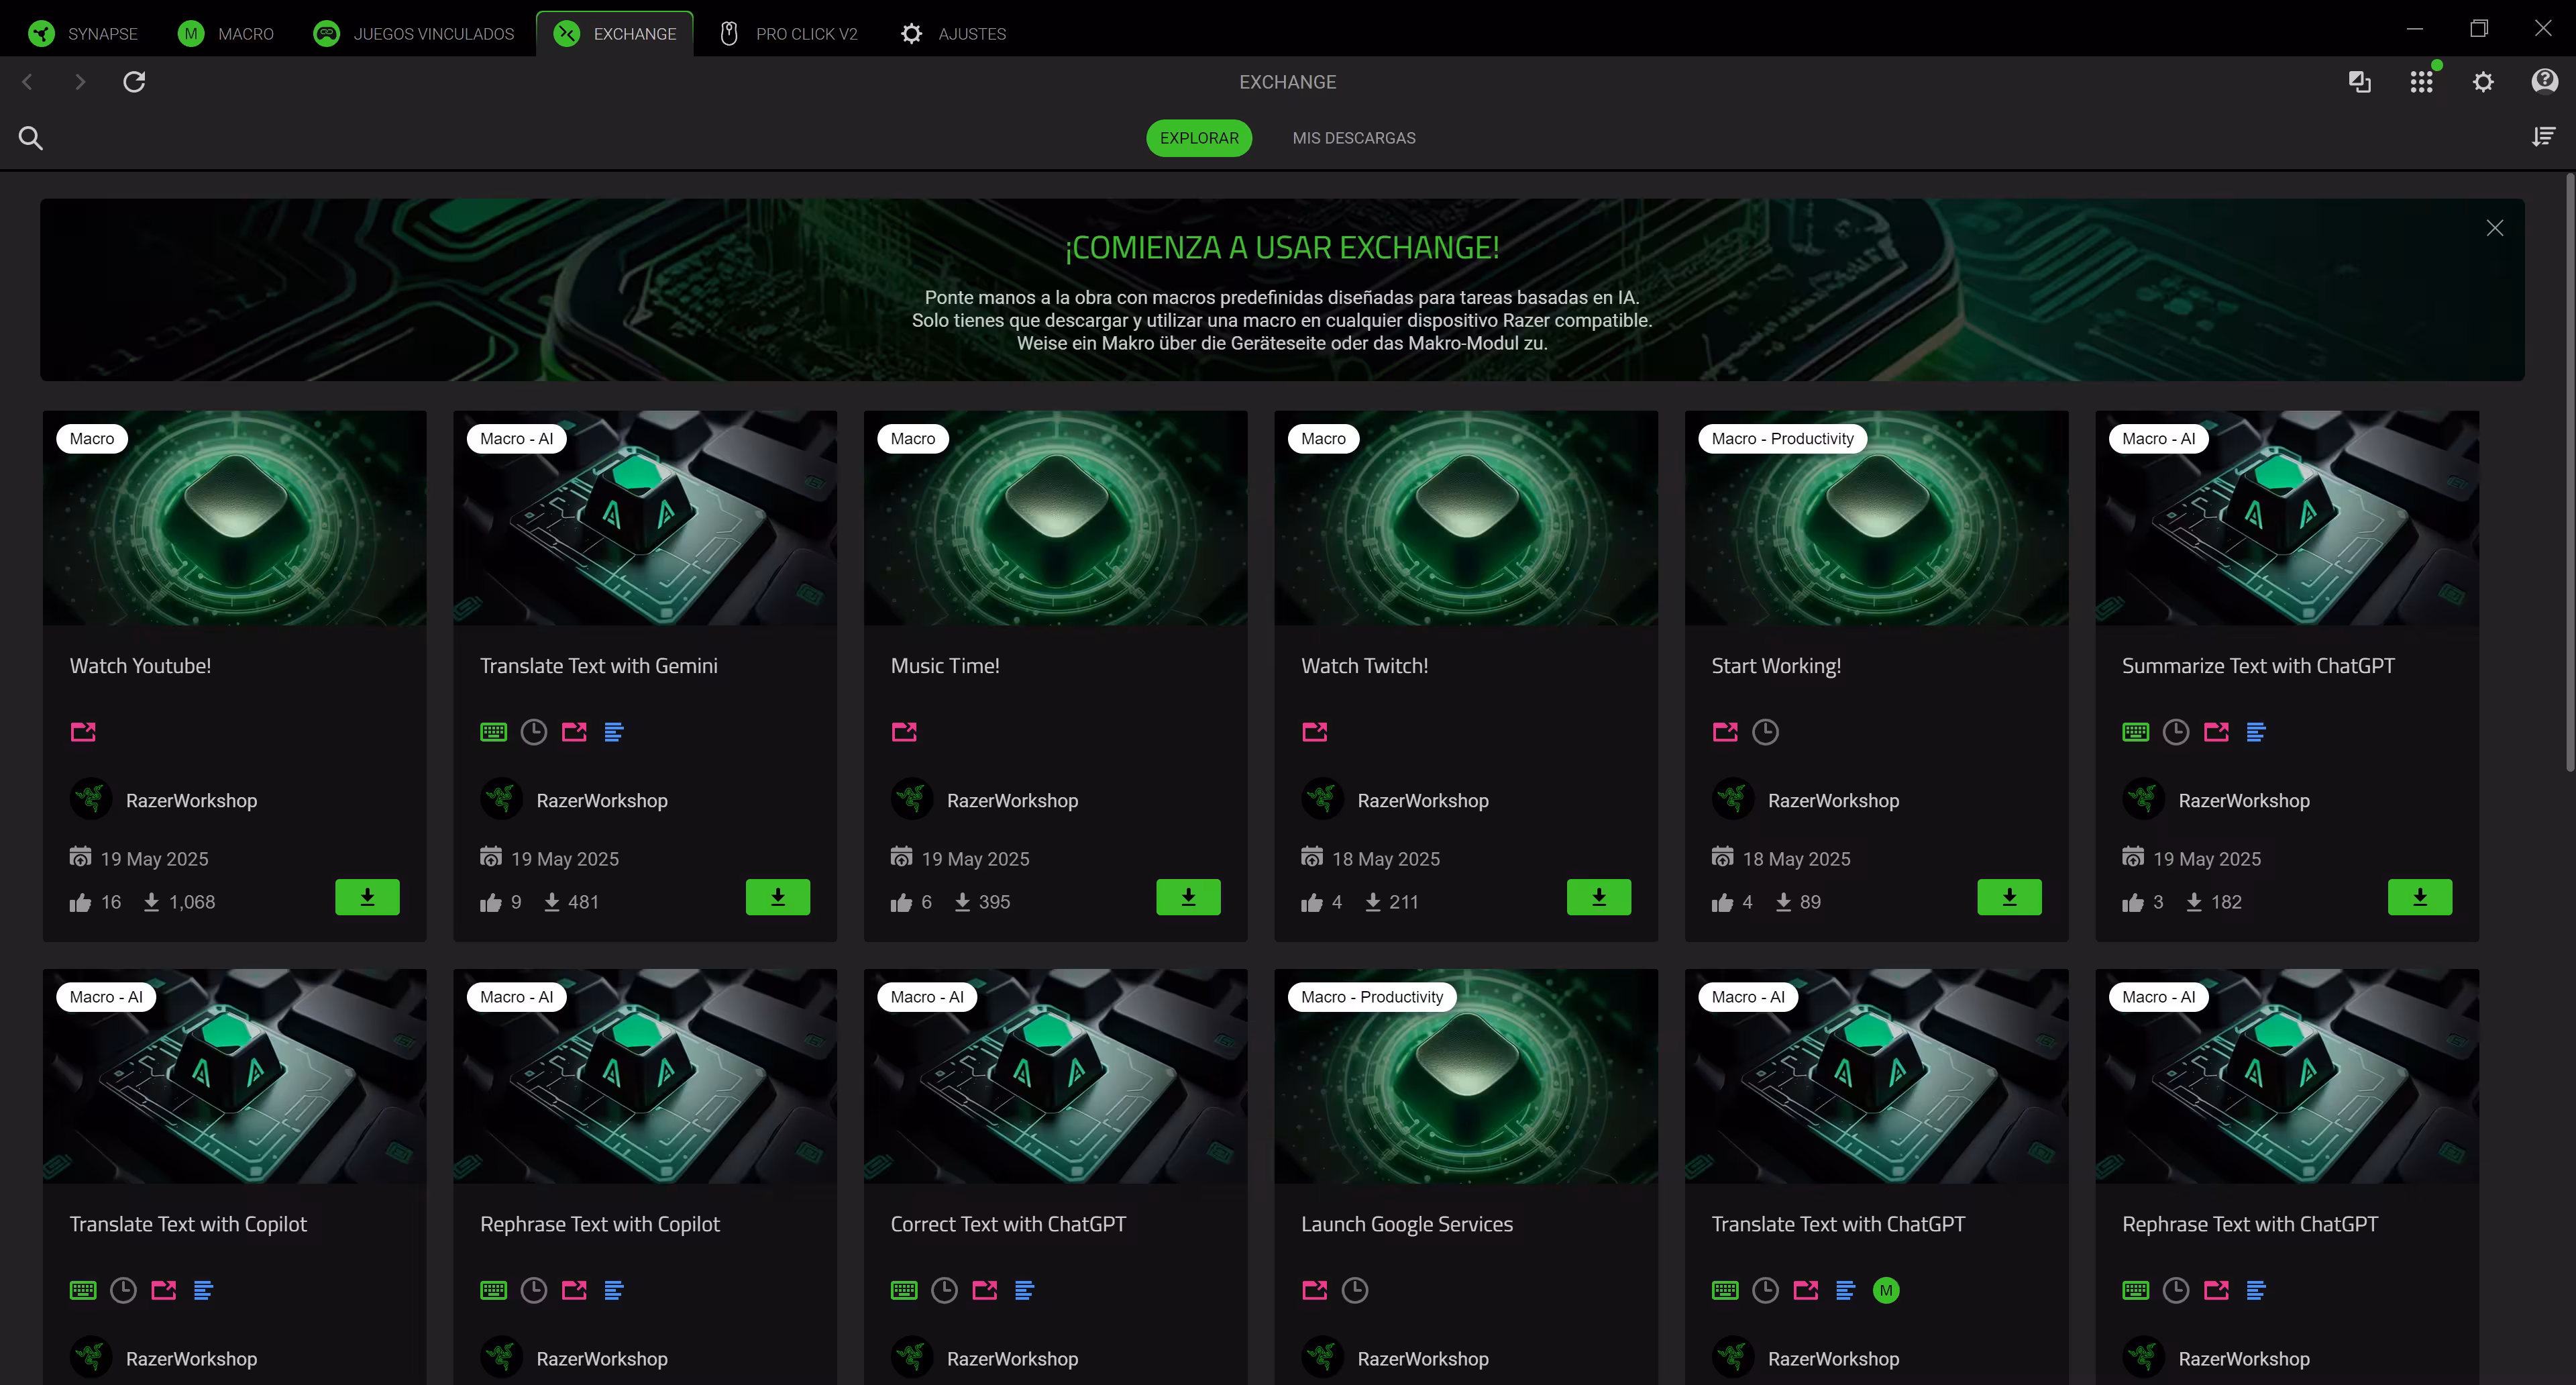Open the Pro Click V2 tab
This screenshot has height=1385, width=2576.
pyautogui.click(x=788, y=33)
